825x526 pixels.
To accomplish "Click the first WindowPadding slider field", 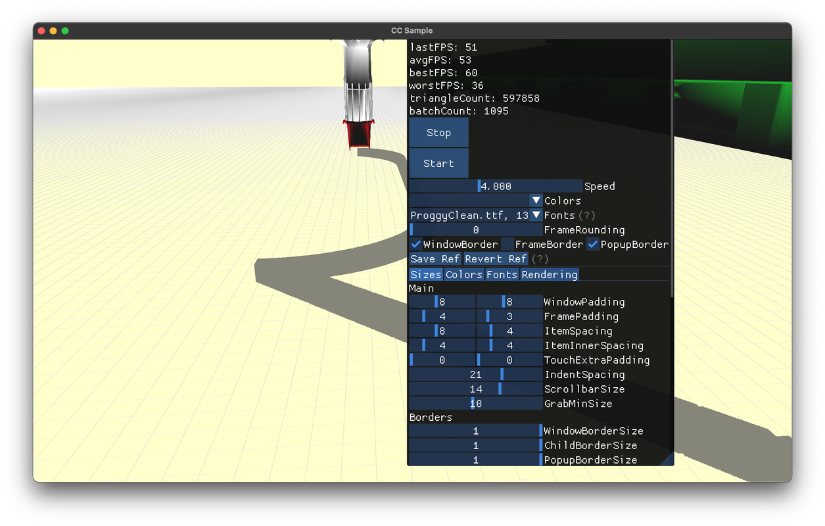I will tap(442, 302).
